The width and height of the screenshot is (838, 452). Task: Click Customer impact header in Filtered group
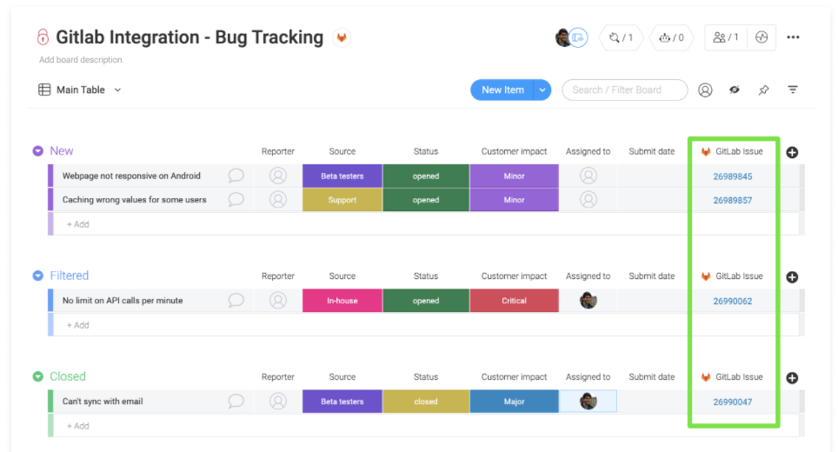coord(514,276)
